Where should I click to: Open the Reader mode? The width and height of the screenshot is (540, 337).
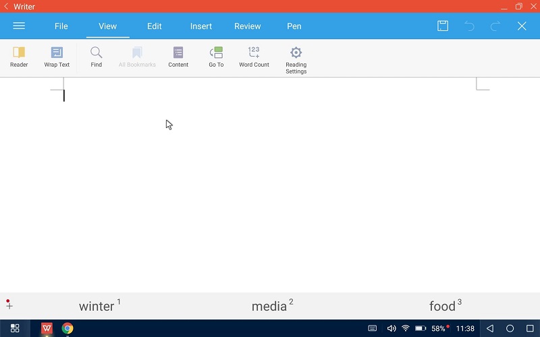19,57
